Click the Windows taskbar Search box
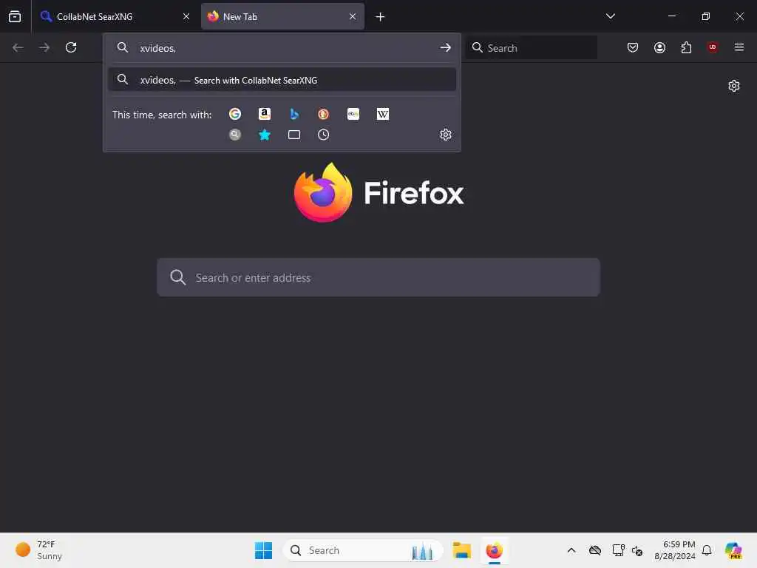Viewport: 757px width, 568px height. pos(362,550)
